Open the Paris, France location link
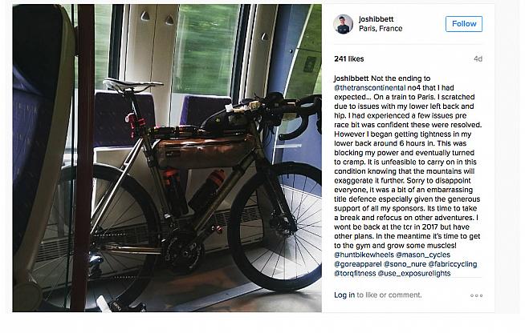This screenshot has height=333, width=525. [x=382, y=28]
